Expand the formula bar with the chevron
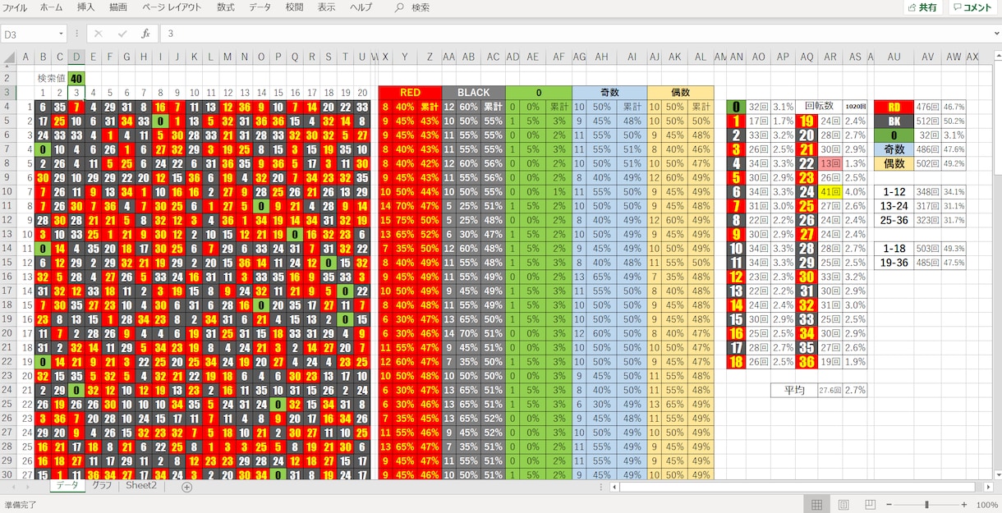The height and width of the screenshot is (513, 1002). pyautogui.click(x=995, y=34)
